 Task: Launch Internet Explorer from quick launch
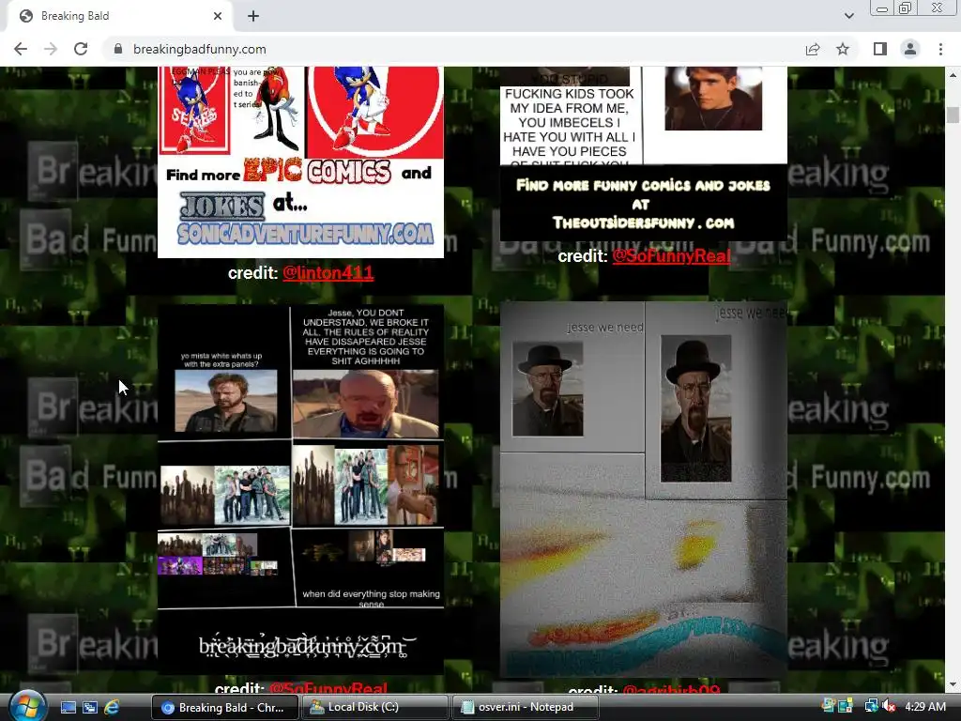click(112, 708)
